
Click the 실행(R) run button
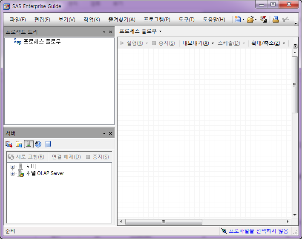tap(132, 43)
